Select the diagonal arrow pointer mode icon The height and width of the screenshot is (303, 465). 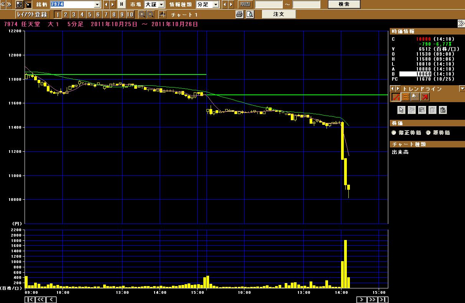click(x=28, y=5)
